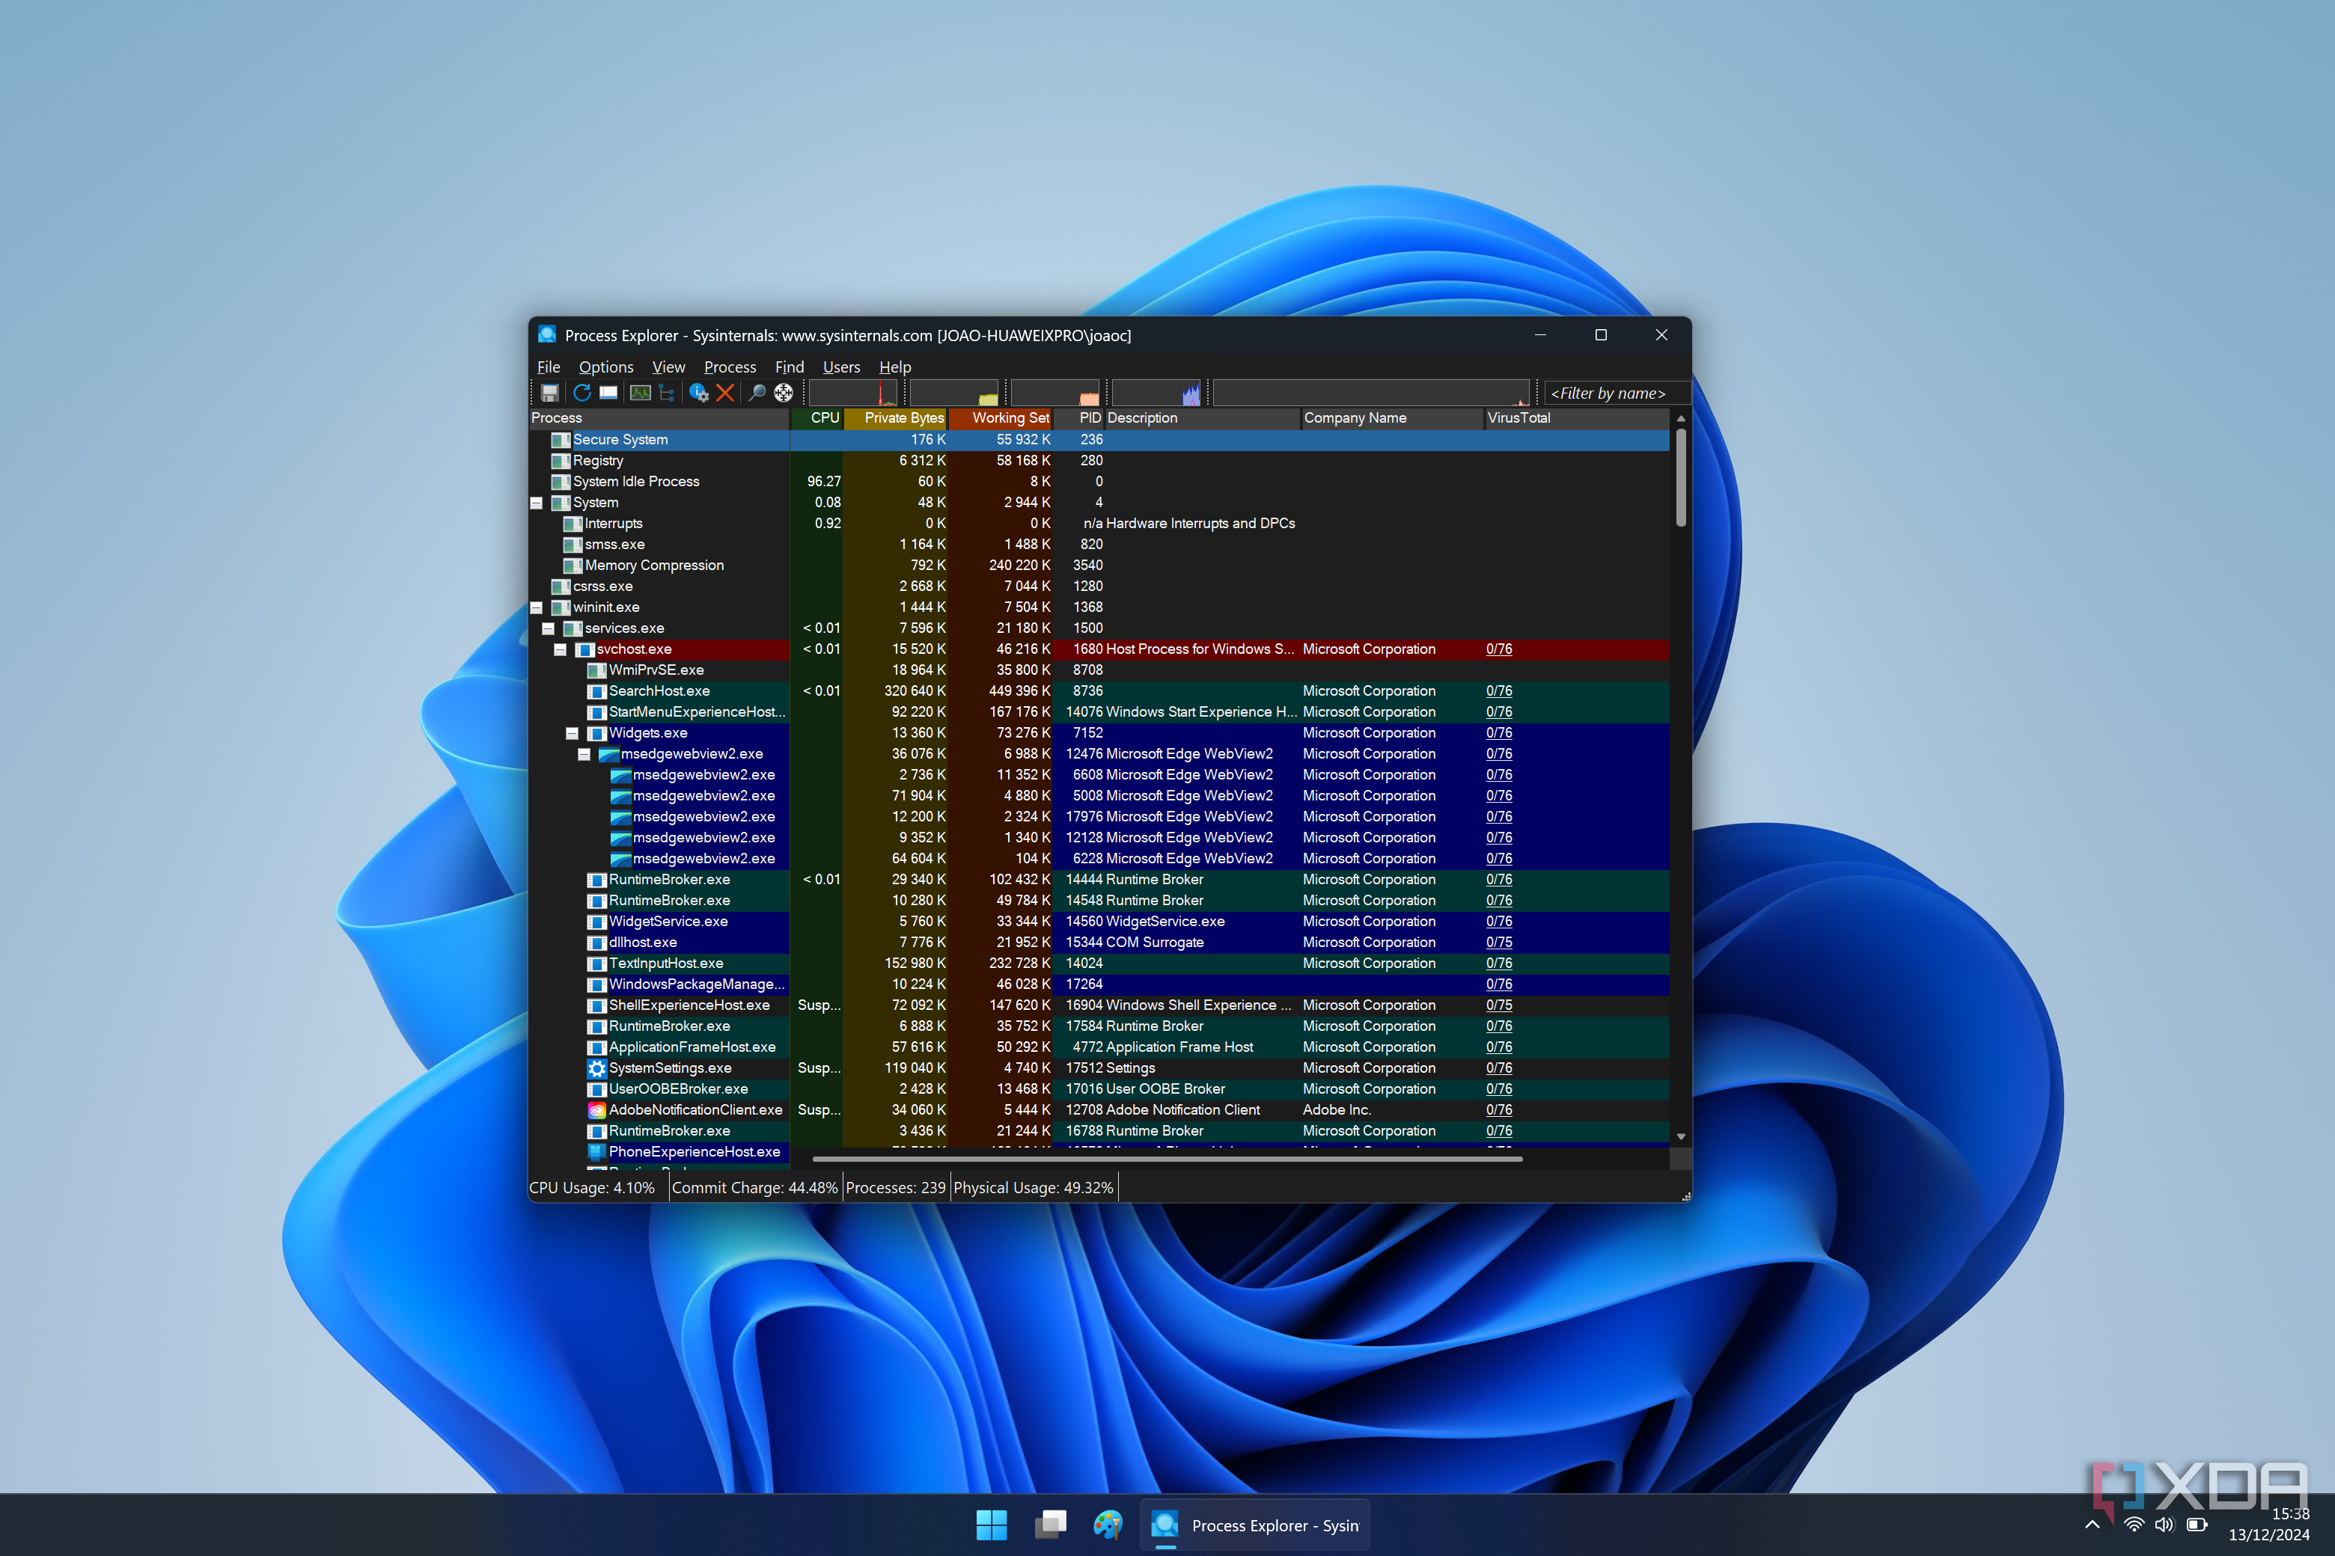Image resolution: width=2335 pixels, height=1556 pixels.
Task: Click the Find Window's Process crosshair icon
Action: (784, 393)
